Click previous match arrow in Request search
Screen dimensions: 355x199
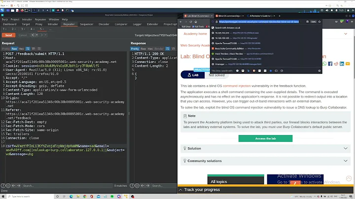[x=14, y=186]
